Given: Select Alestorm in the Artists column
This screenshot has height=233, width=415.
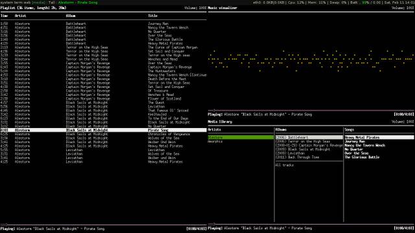Looking at the screenshot, I should pyautogui.click(x=241, y=137).
